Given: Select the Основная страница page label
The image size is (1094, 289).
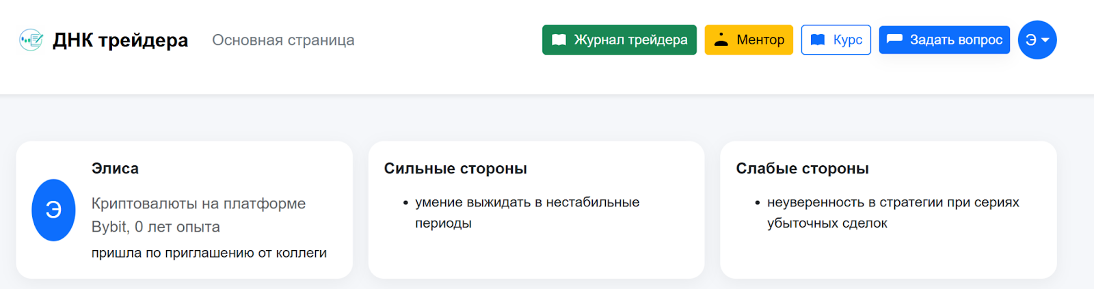Looking at the screenshot, I should click(283, 40).
